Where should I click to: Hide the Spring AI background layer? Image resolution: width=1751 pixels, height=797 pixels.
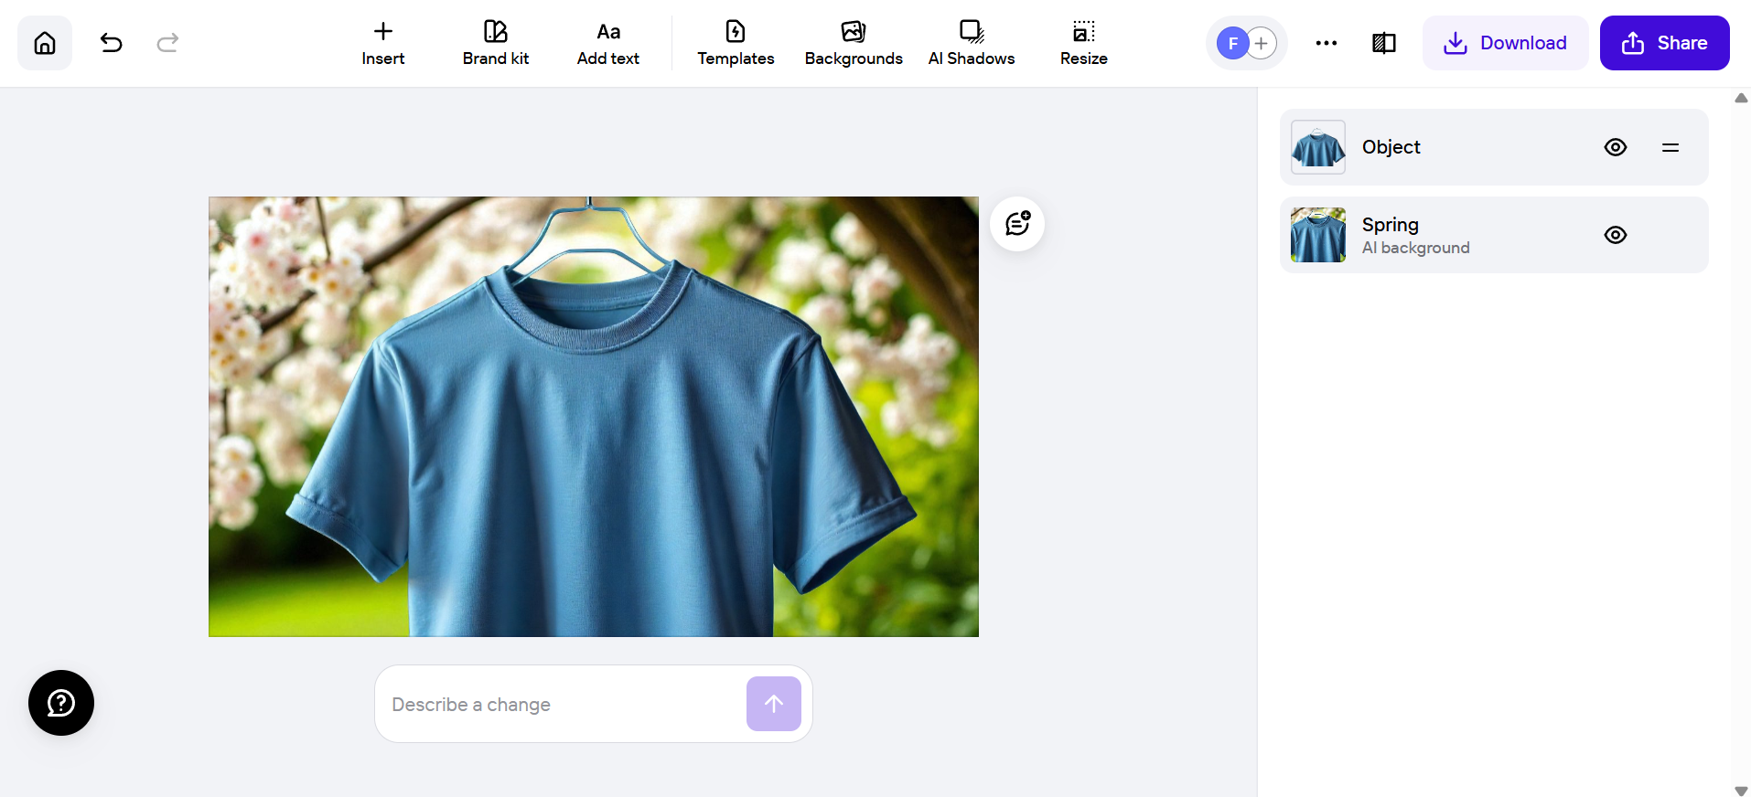[1615, 235]
